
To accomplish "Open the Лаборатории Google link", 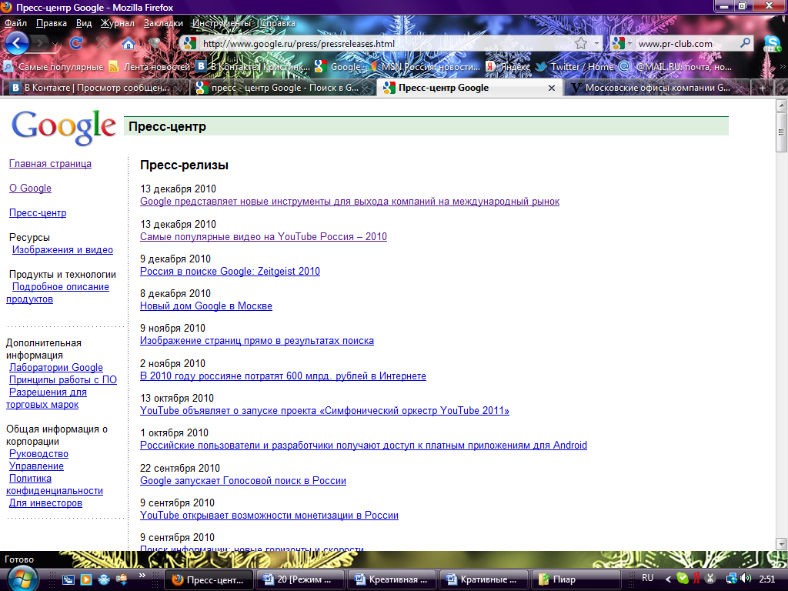I will 55,367.
